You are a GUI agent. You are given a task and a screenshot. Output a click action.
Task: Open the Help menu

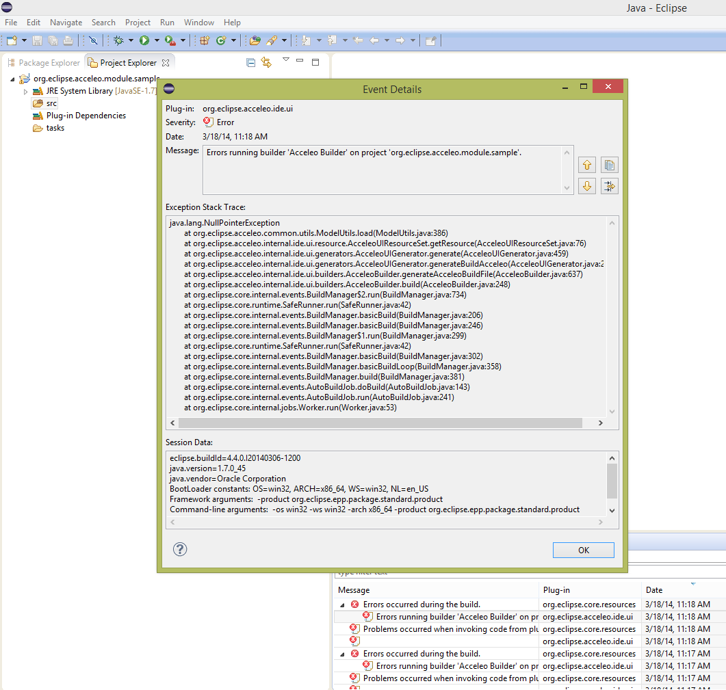pos(232,22)
